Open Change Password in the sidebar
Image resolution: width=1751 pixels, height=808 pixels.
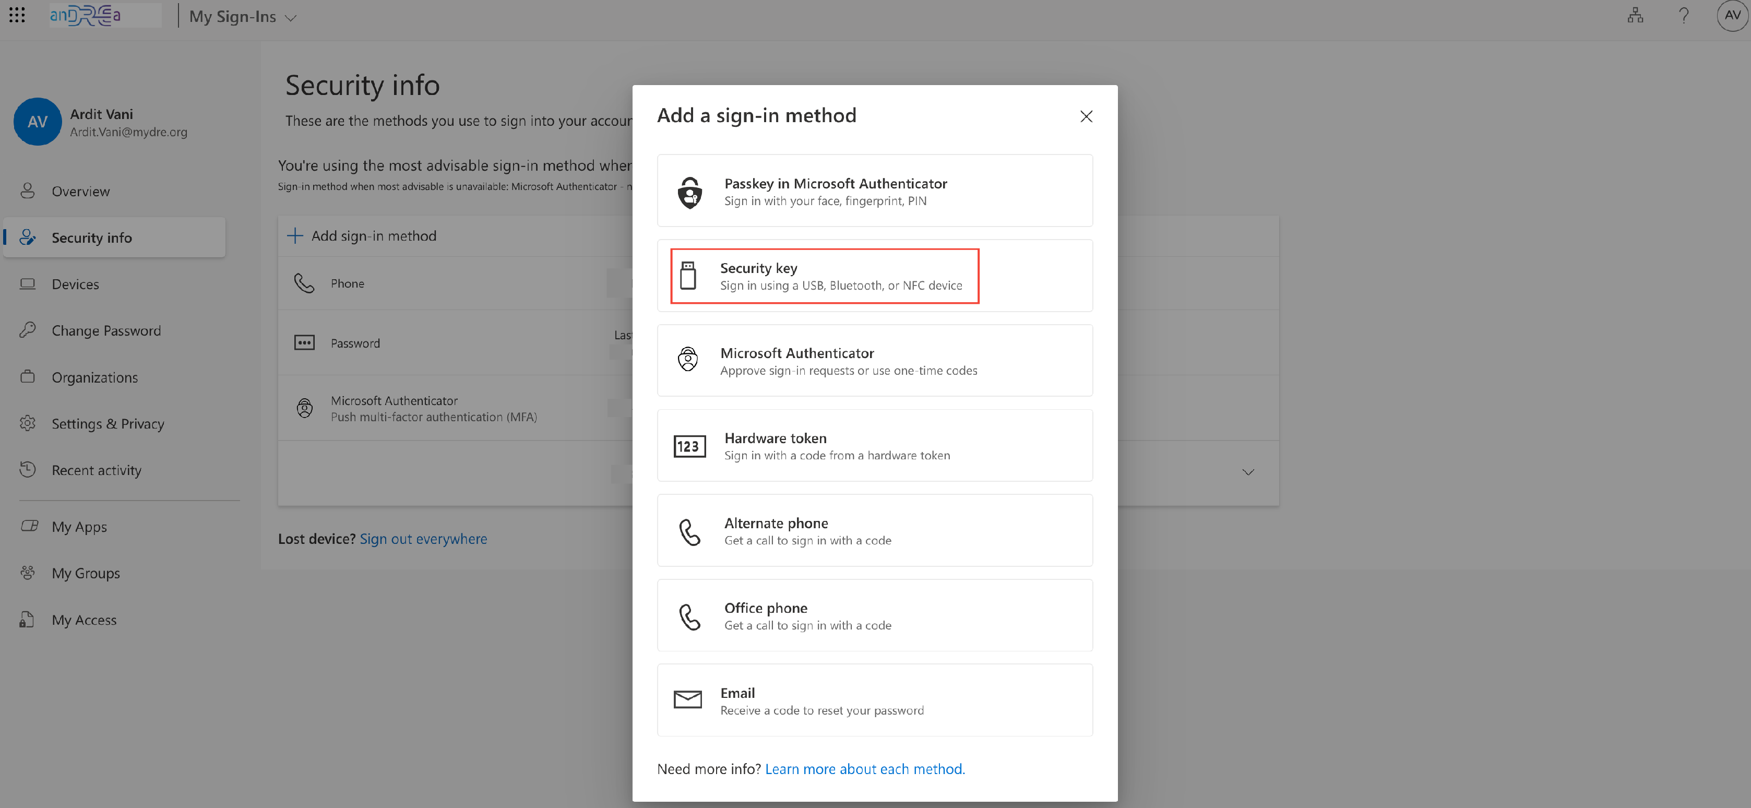point(106,331)
